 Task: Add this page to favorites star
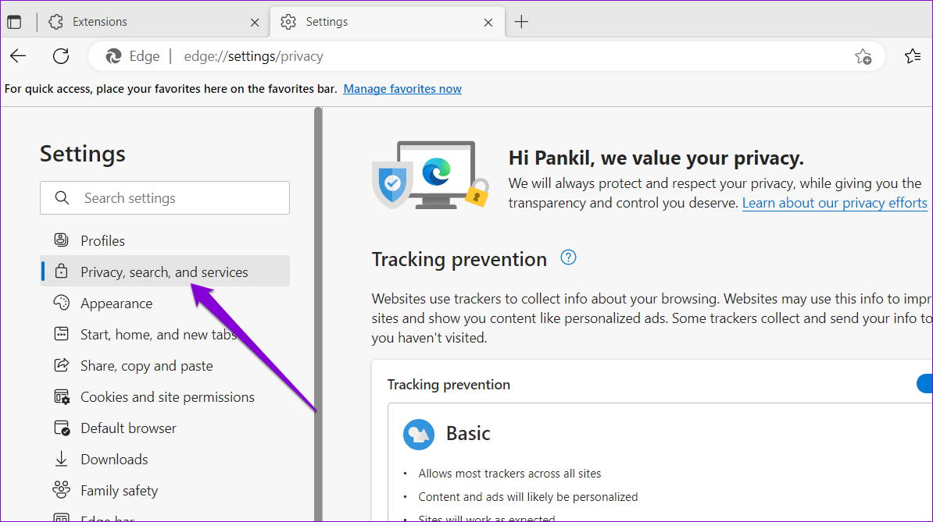point(863,56)
